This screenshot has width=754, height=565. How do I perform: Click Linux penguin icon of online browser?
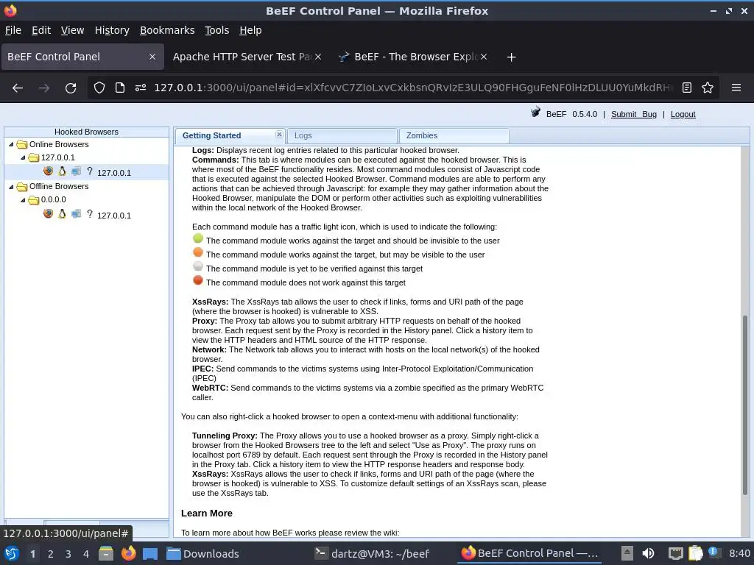(x=62, y=171)
